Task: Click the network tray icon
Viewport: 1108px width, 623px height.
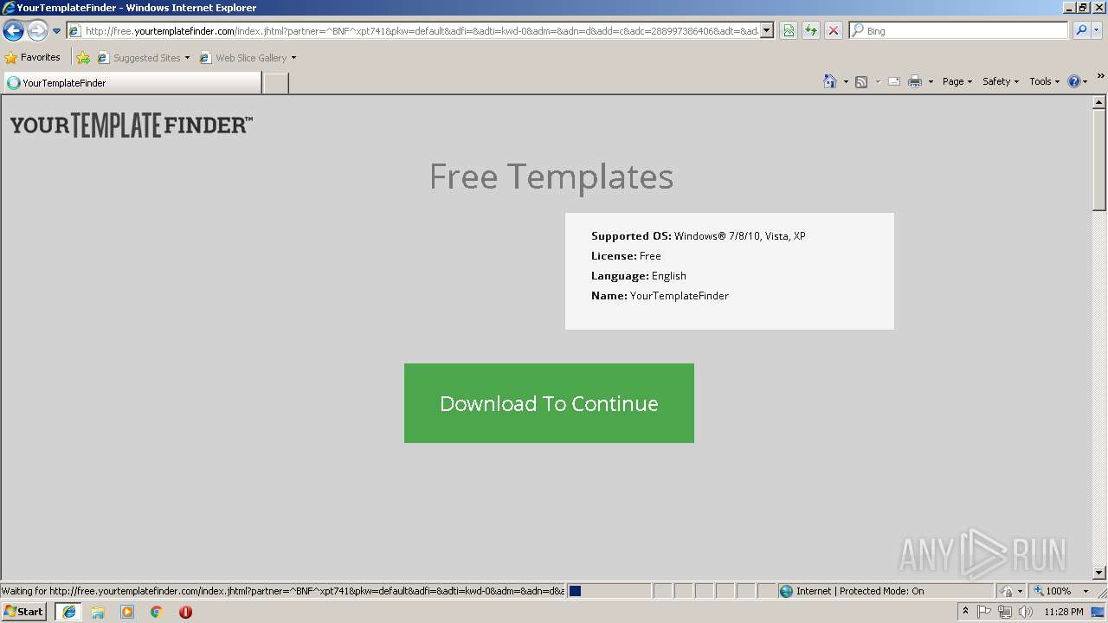Action: click(1005, 612)
